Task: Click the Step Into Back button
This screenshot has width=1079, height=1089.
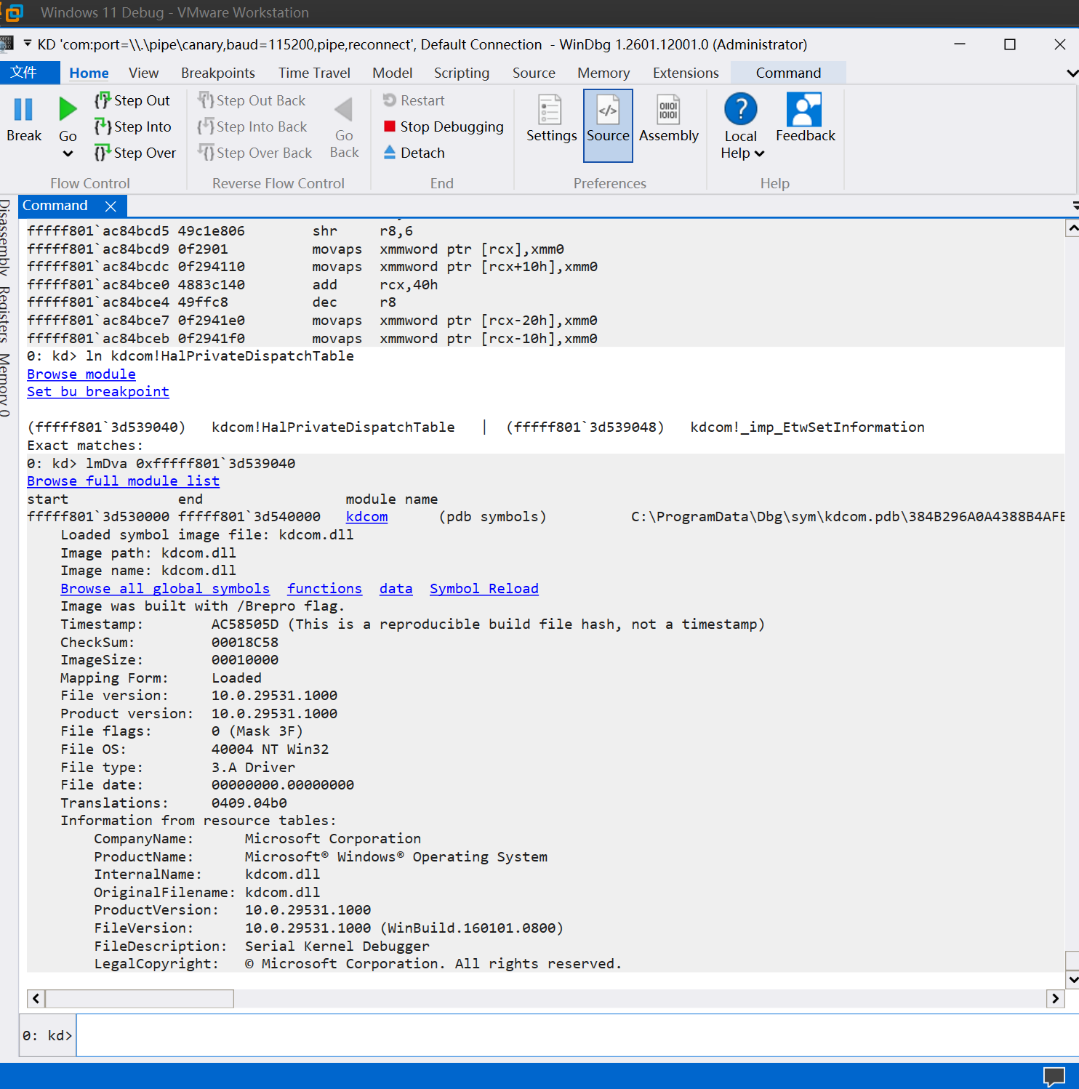Action: coord(252,126)
